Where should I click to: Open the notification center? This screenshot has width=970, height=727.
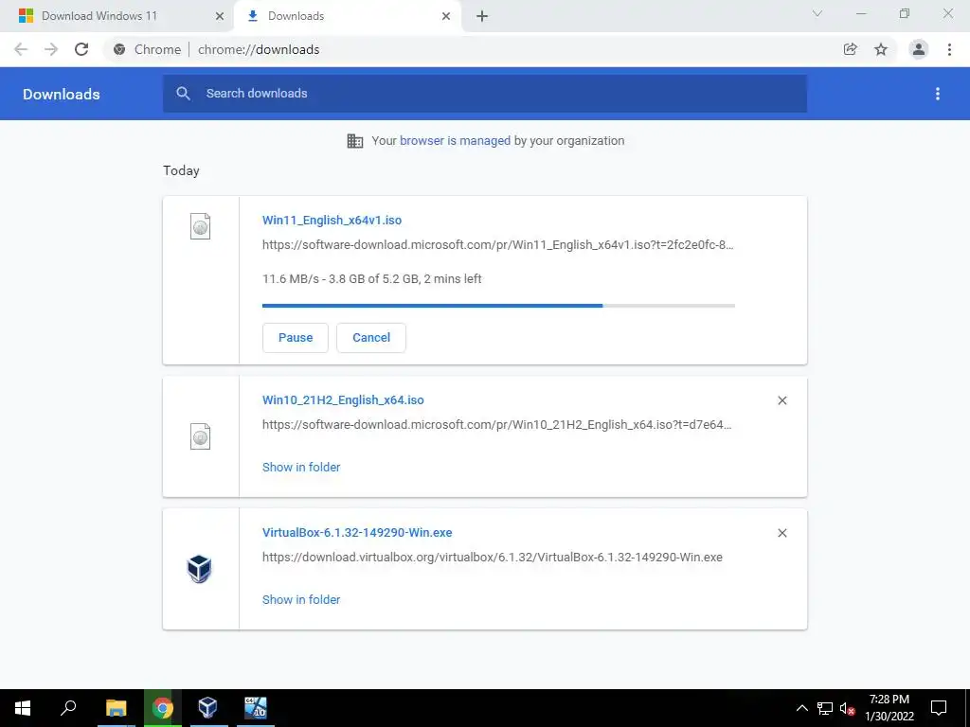[939, 708]
